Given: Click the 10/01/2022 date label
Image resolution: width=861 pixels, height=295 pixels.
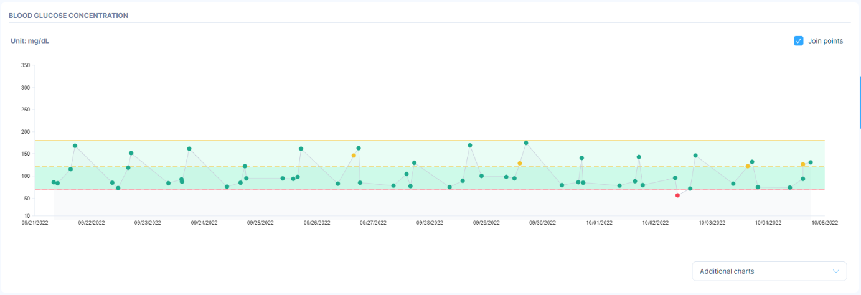Looking at the screenshot, I should tap(599, 222).
